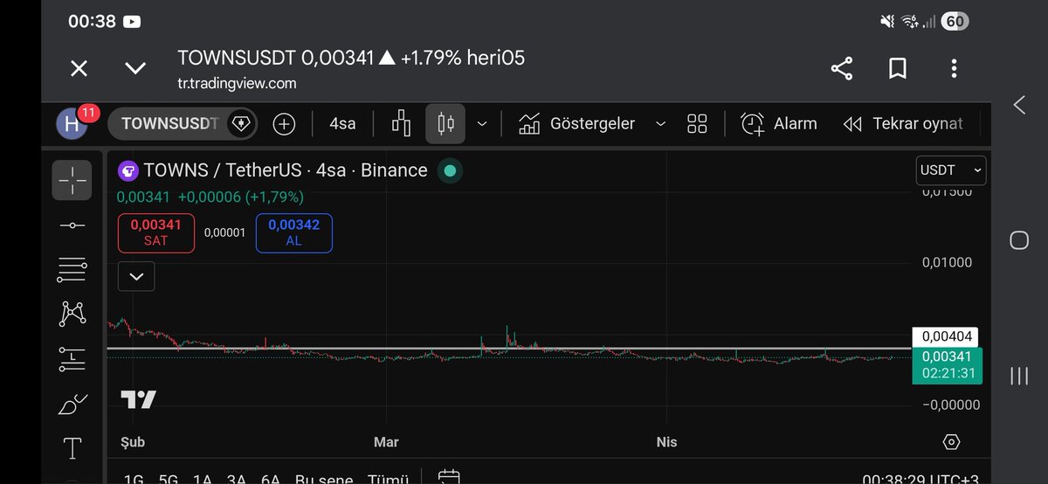Open Göstergeler indicators panel
The width and height of the screenshot is (1048, 484).
tap(577, 124)
